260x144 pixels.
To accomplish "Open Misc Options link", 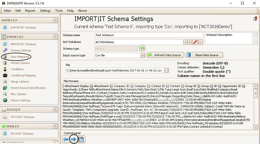I will tap(18, 94).
